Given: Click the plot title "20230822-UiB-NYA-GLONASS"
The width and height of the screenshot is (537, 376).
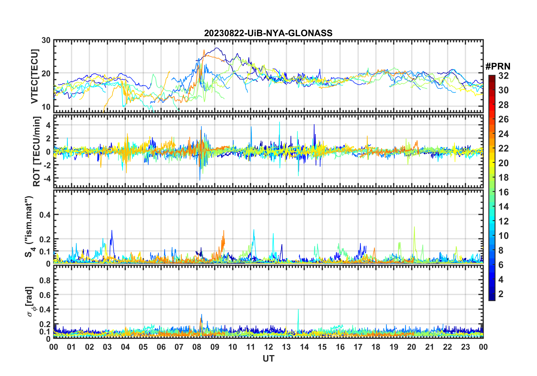Looking at the screenshot, I should (x=268, y=33).
